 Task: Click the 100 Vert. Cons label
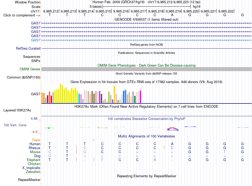(15, 125)
